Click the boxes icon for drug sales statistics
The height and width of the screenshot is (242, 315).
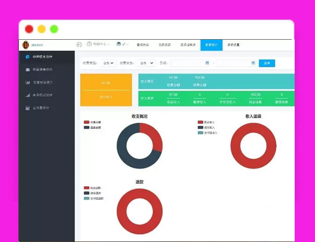pos(28,70)
